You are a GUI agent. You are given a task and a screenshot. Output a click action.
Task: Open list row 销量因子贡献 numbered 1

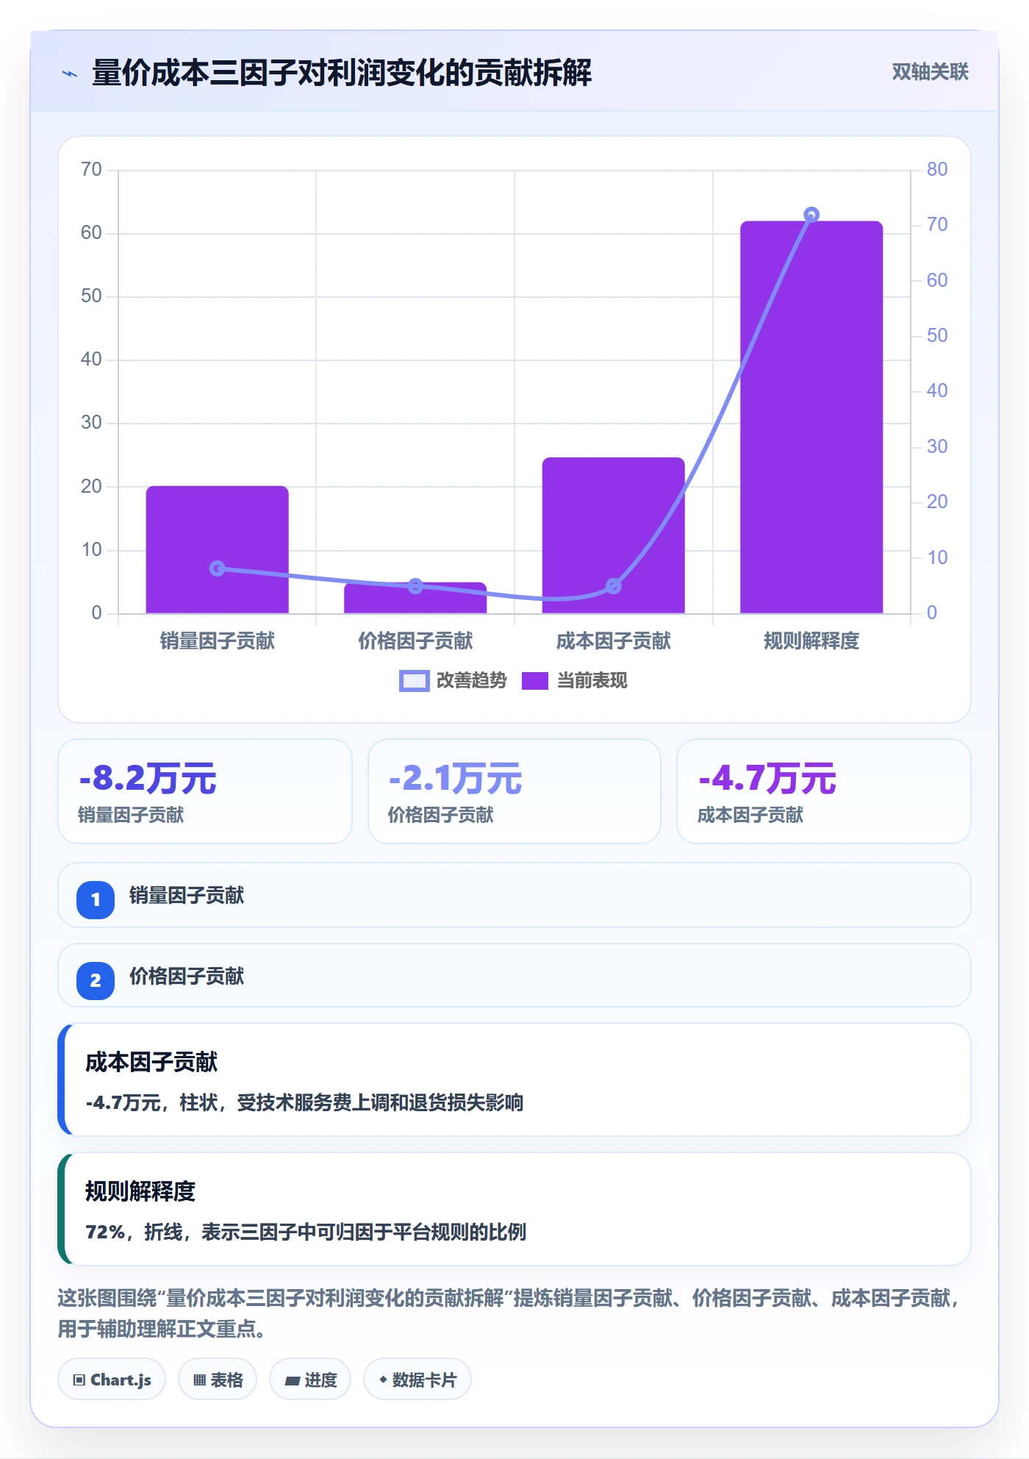[x=514, y=895]
